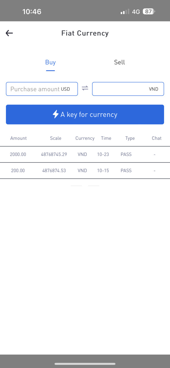Tap the home indicator bar
The width and height of the screenshot is (170, 368).
pos(85,364)
